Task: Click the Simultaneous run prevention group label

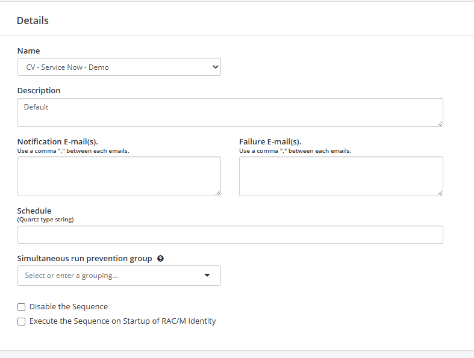Action: click(x=84, y=259)
